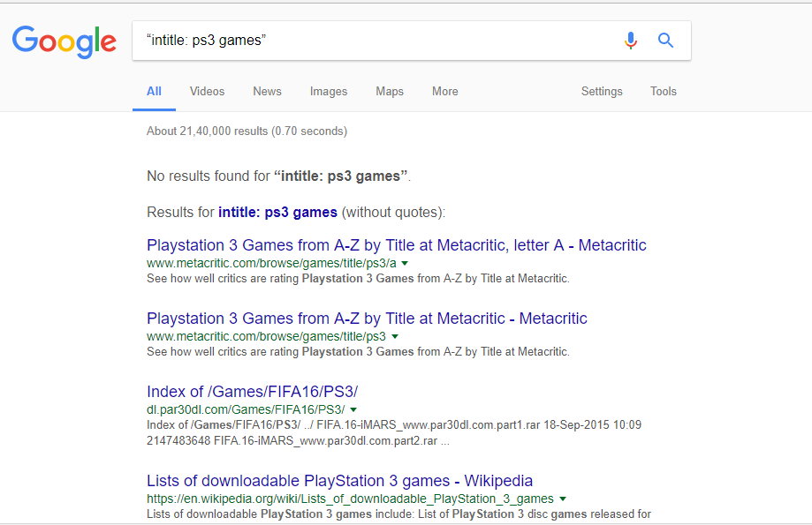Switch to the Videos tab

click(x=207, y=92)
